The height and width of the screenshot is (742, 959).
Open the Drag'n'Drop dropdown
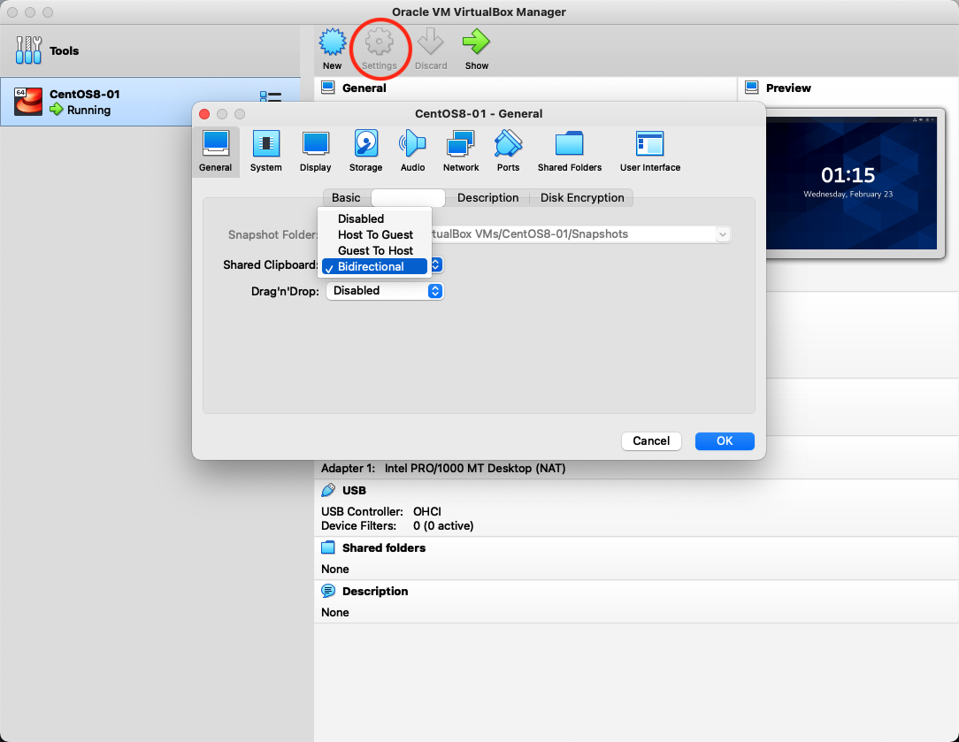click(385, 291)
